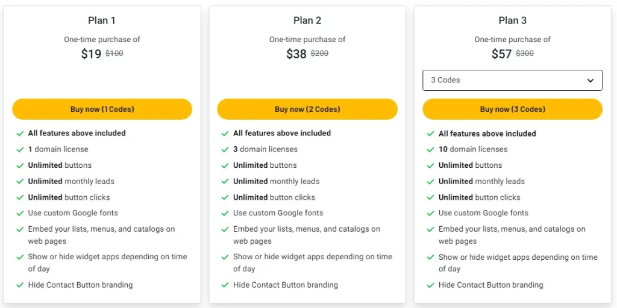
Task: Click the Buy now (2 Codes) button
Action: click(x=307, y=109)
